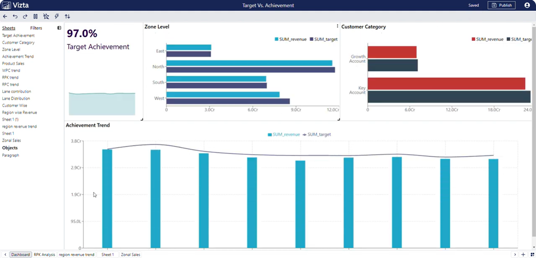Select the Pause icon in the toolbar
Viewport: 536px width, 258px height.
35,16
